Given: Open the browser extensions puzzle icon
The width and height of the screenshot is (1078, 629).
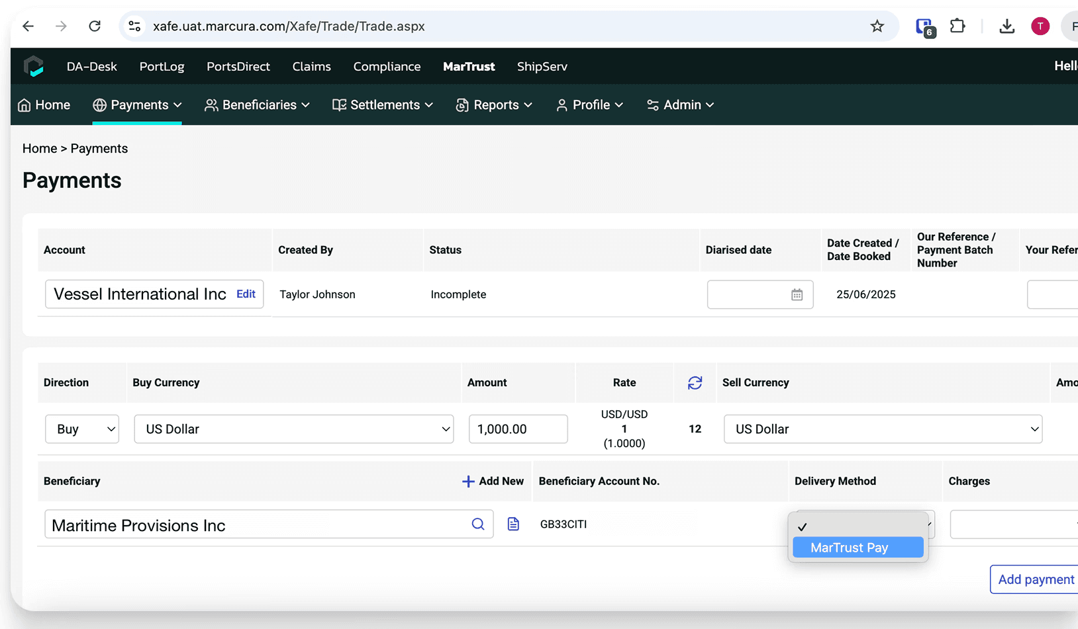Looking at the screenshot, I should [x=957, y=26].
